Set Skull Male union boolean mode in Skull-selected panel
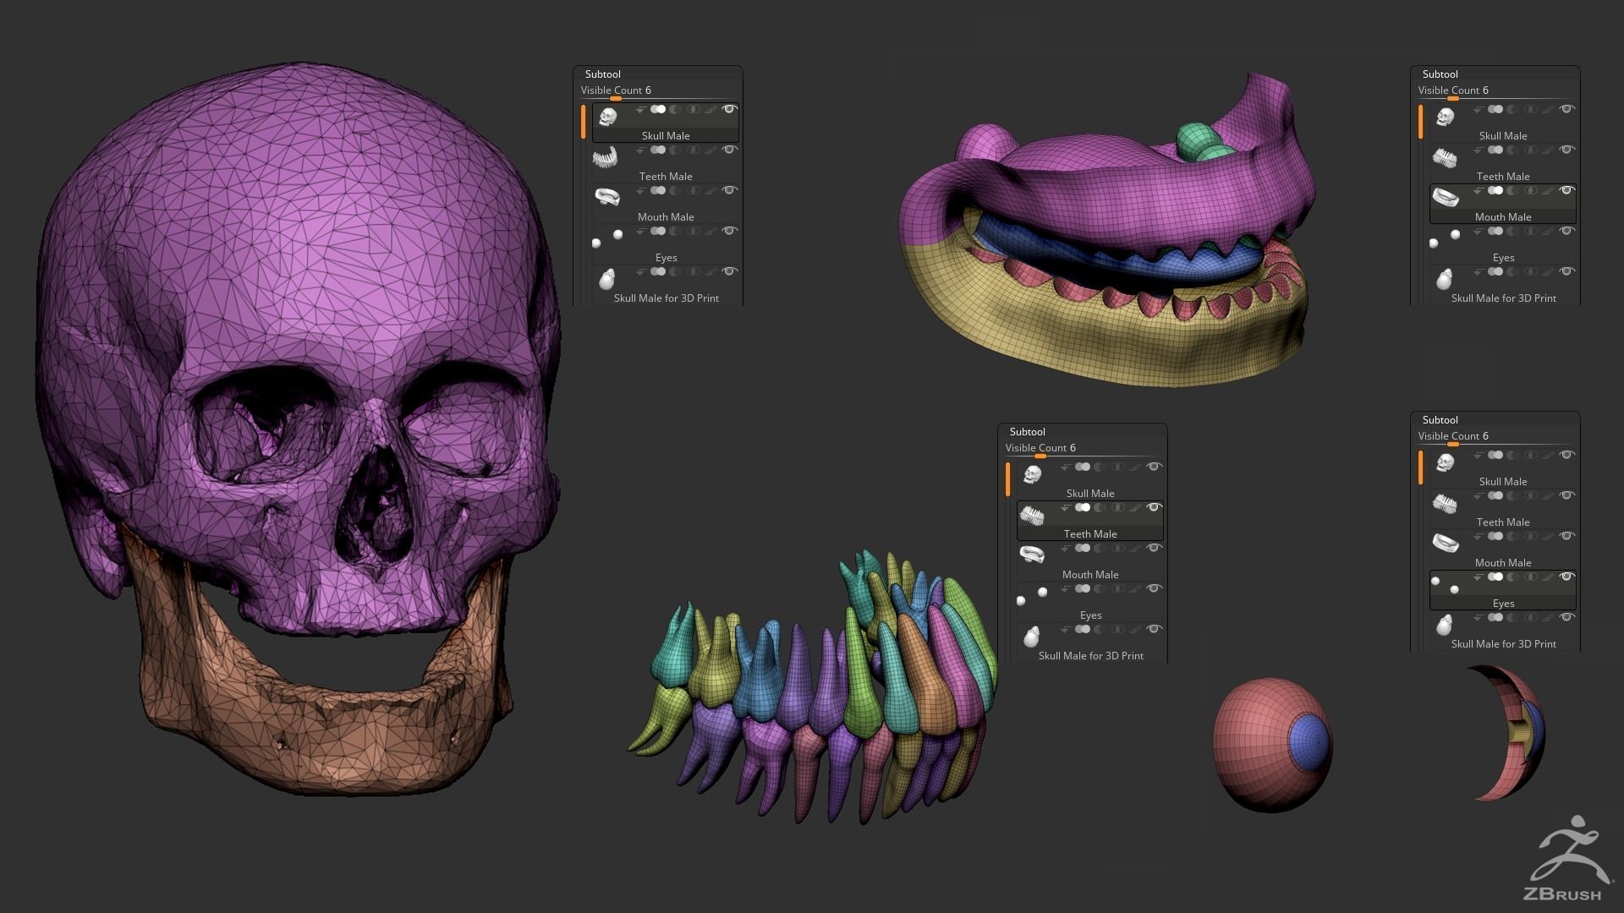Screen dimensions: 1624x913 pos(658,109)
